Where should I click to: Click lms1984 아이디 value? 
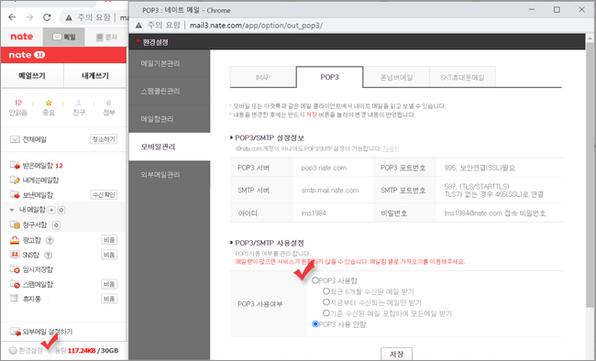click(314, 213)
